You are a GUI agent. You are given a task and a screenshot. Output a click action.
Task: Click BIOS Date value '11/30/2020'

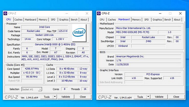coord(148,64)
